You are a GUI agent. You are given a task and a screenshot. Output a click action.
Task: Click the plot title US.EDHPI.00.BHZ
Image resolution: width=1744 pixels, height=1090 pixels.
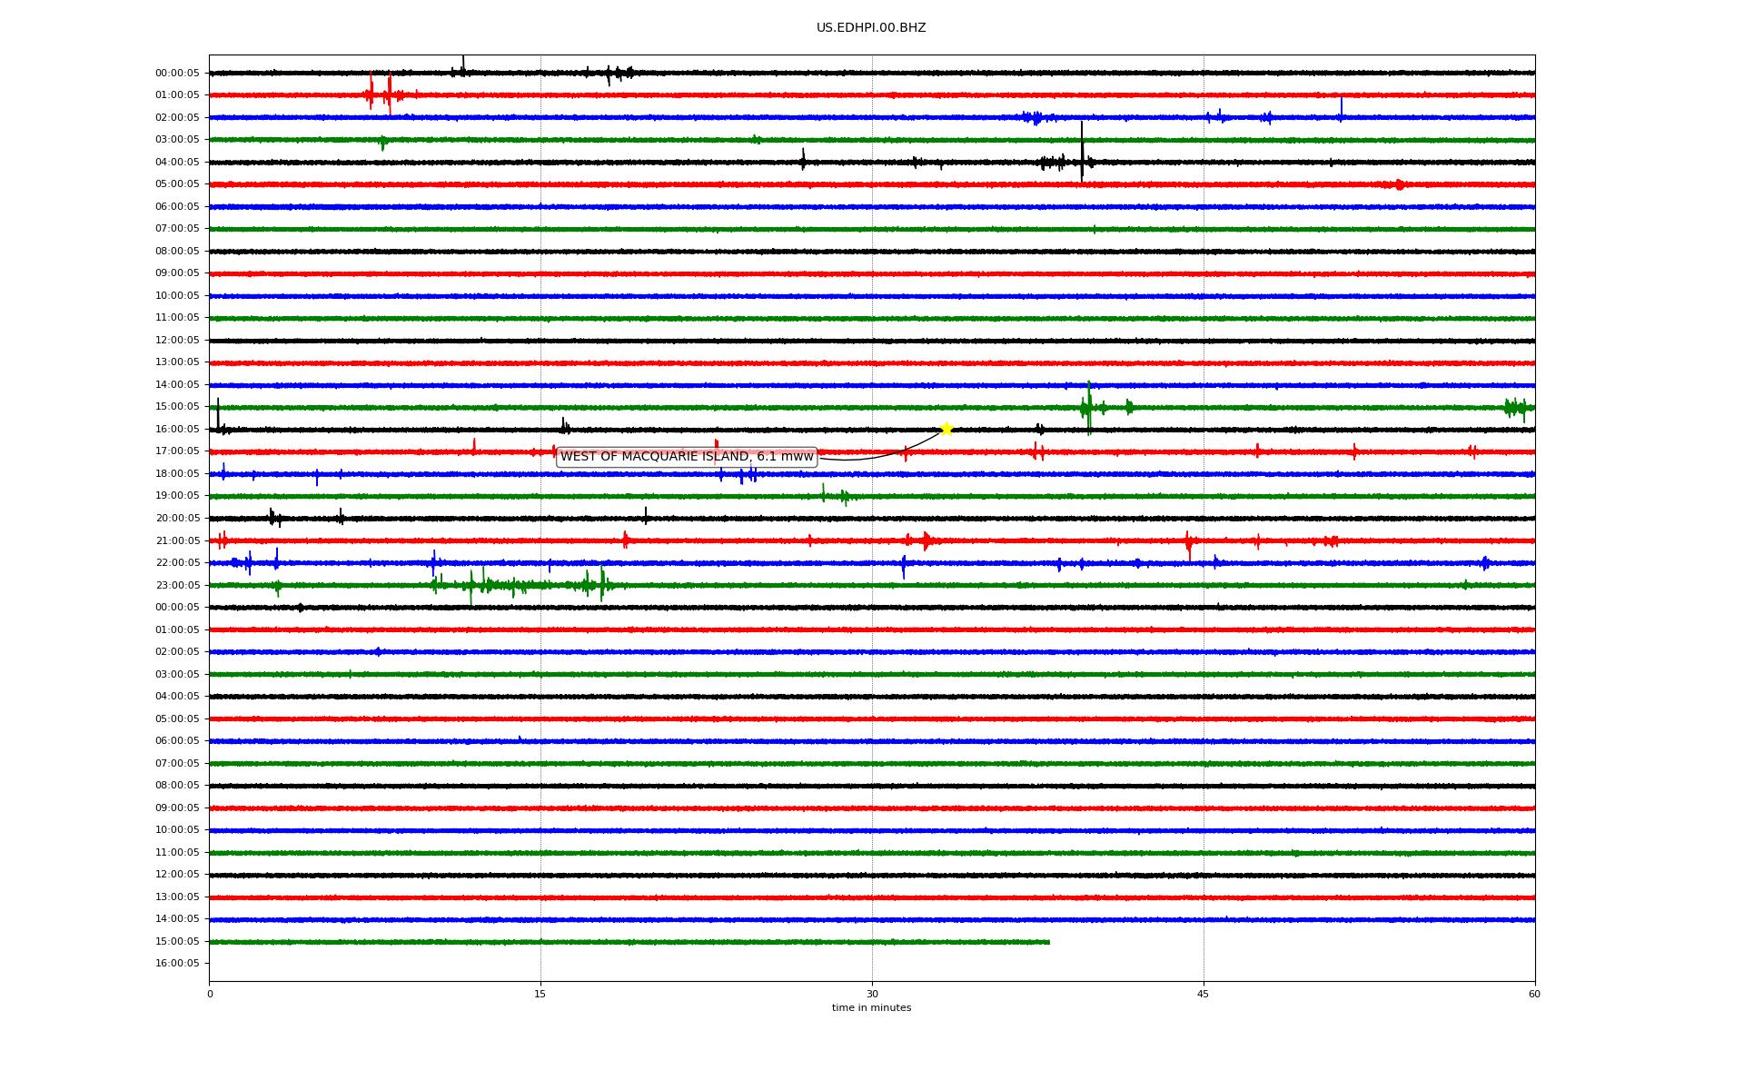coord(871,28)
